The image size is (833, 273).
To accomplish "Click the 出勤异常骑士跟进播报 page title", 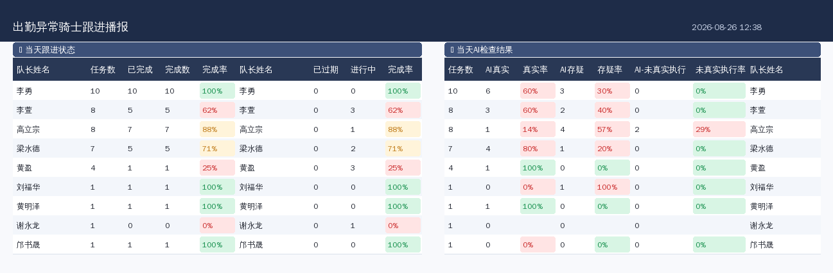I will [71, 27].
